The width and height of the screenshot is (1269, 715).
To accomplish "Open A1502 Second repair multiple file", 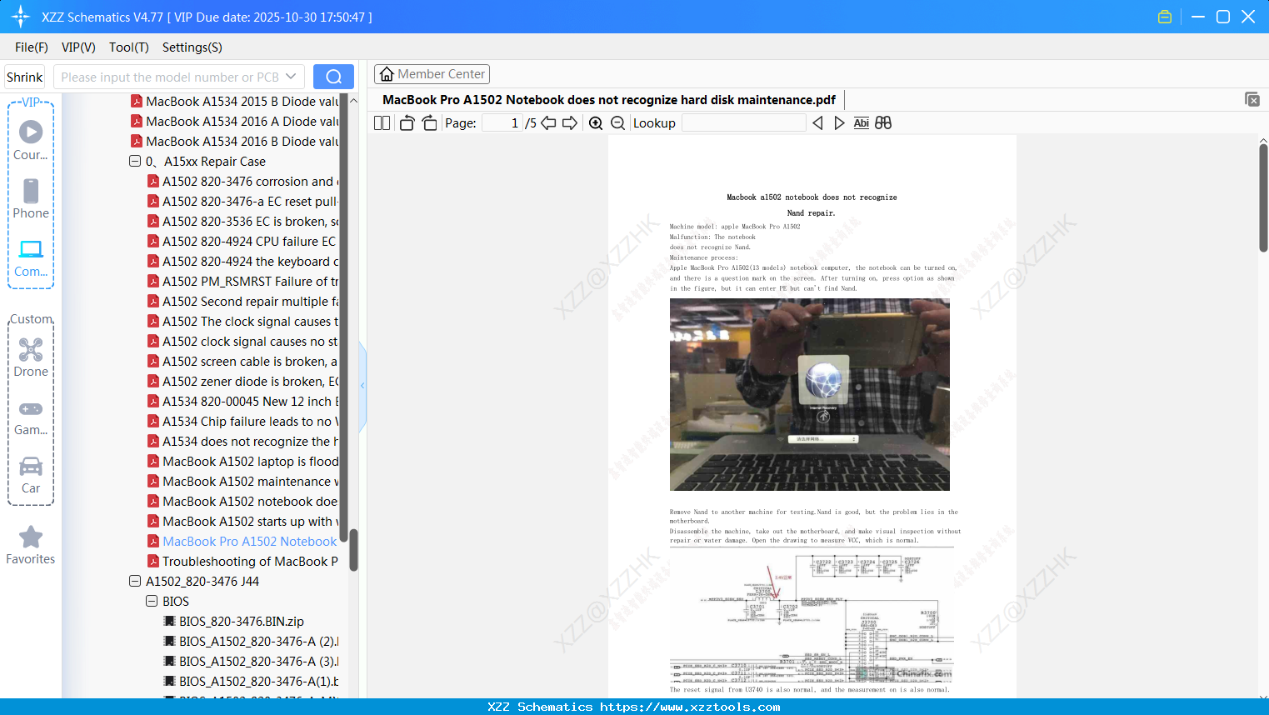I will tap(243, 302).
